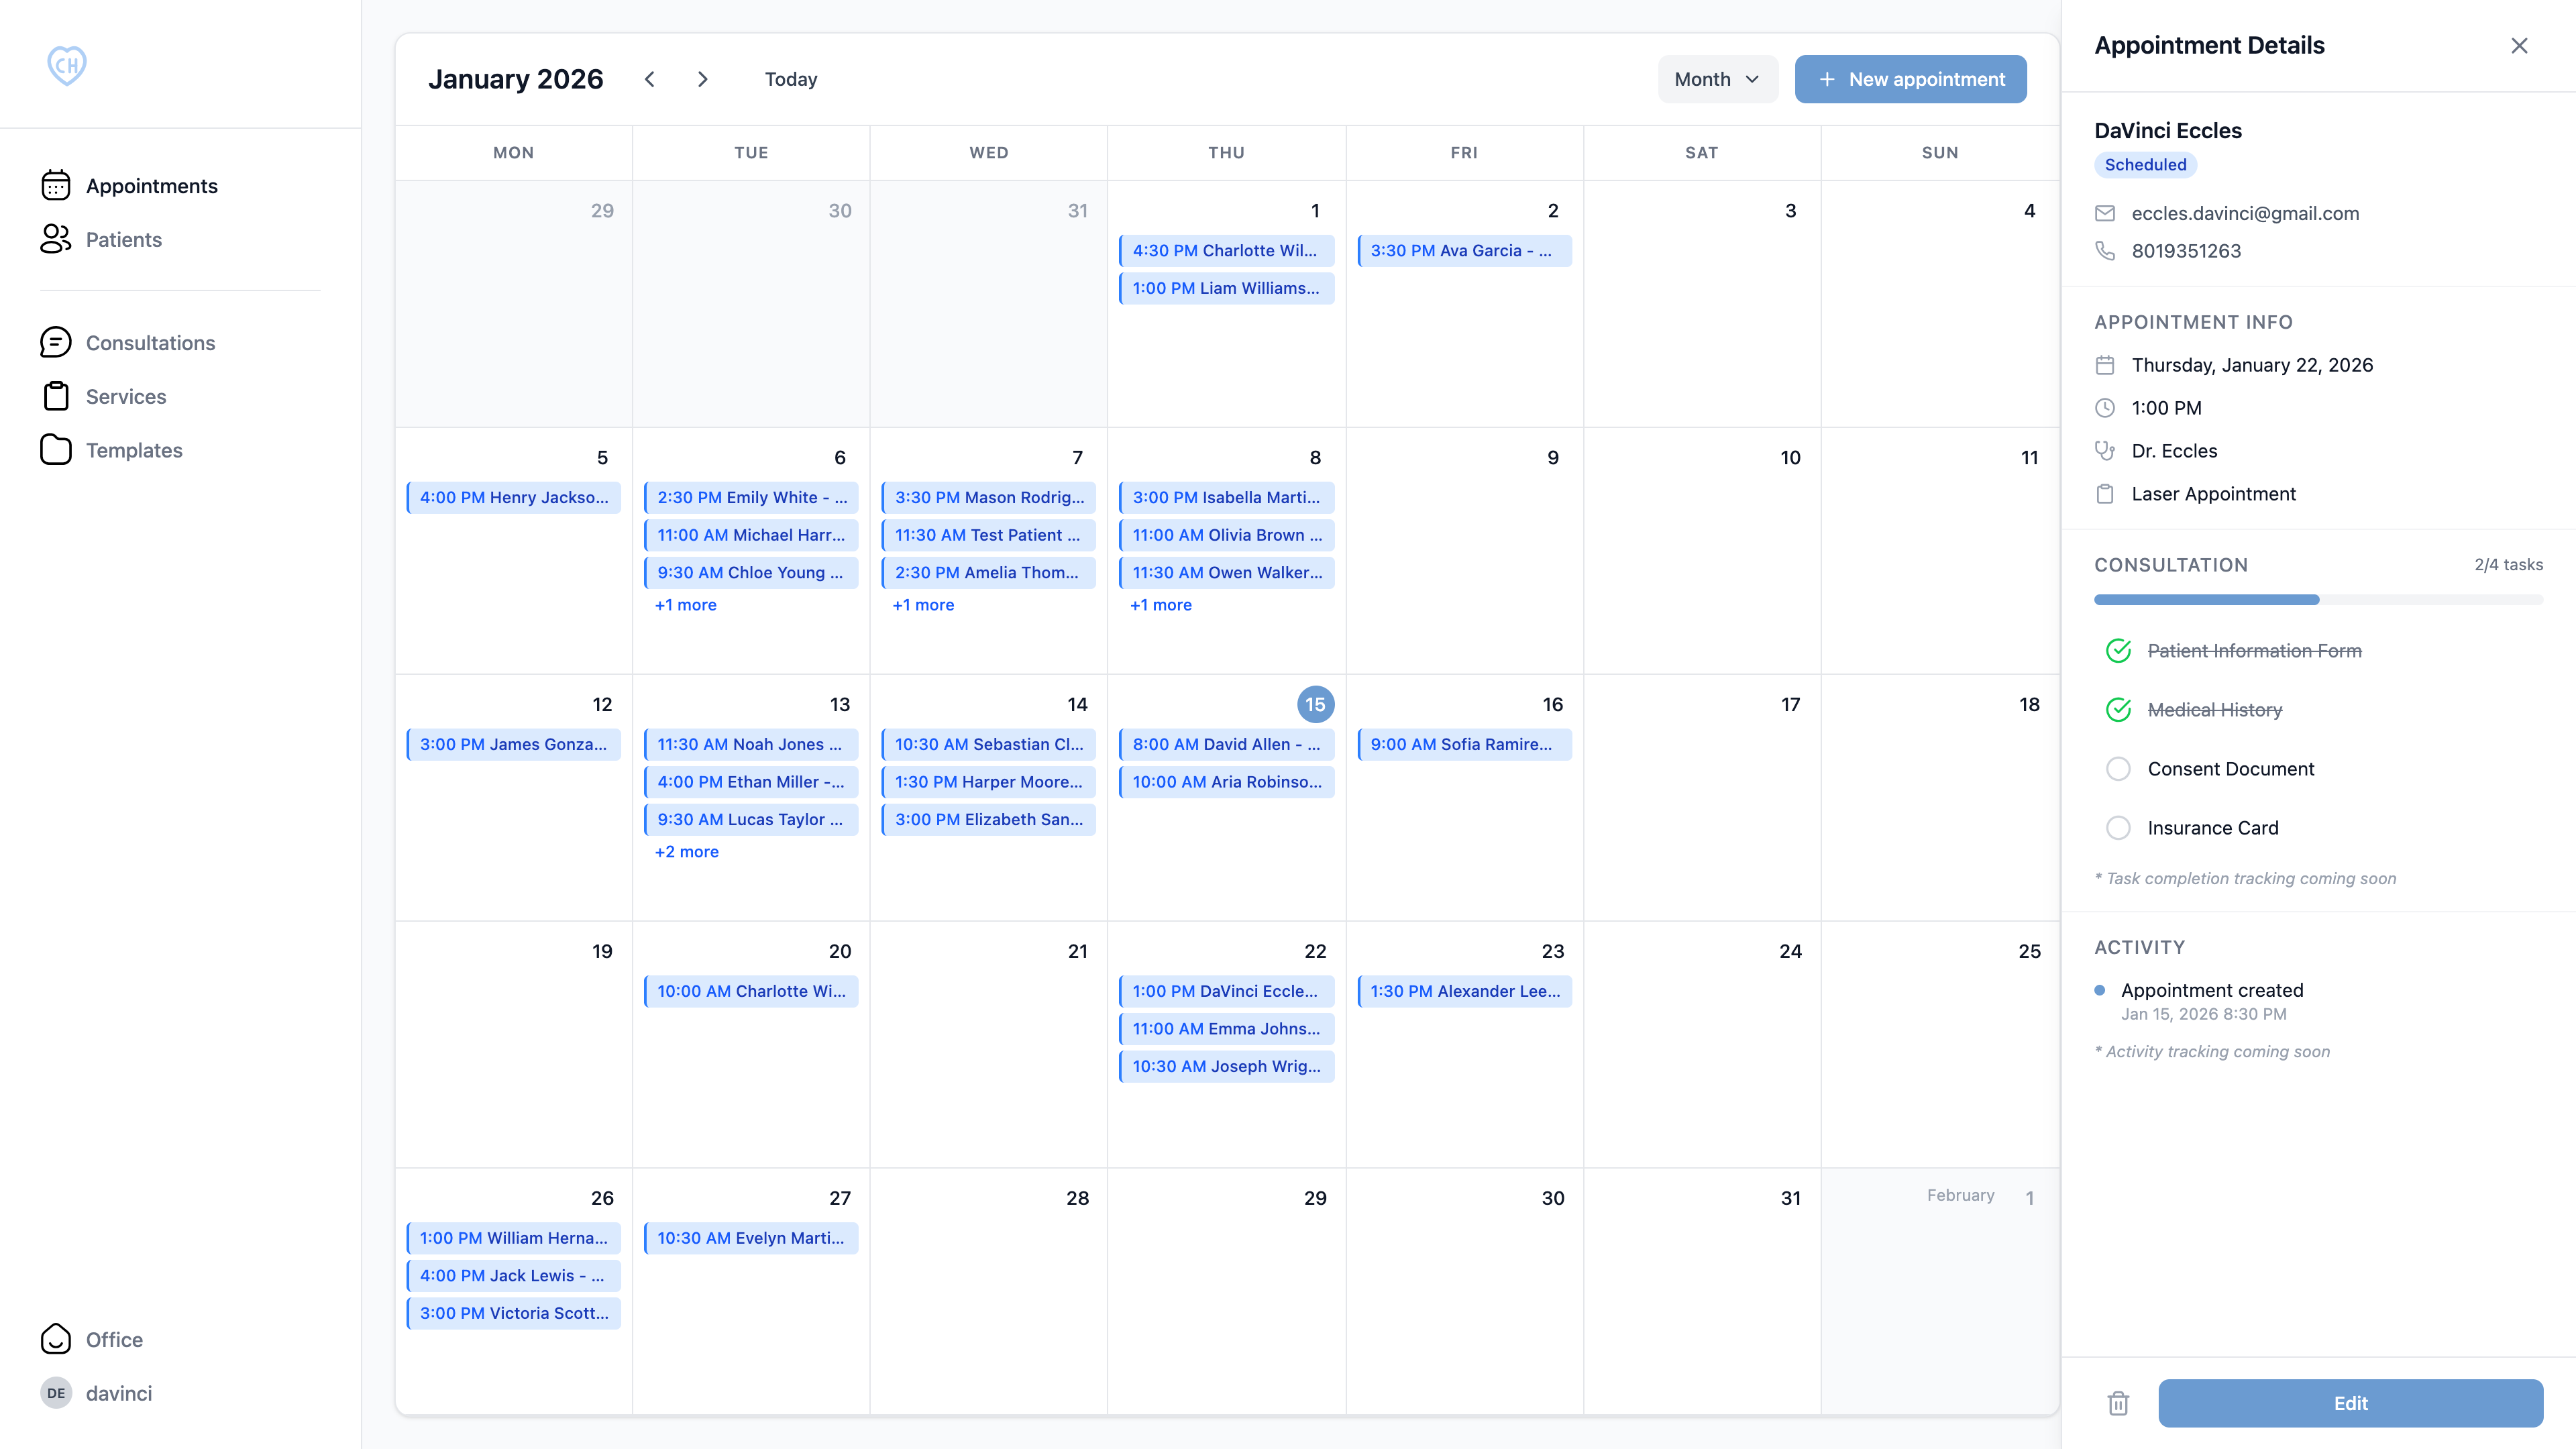Expand '+2 more' on January 13
2576x1449 pixels.
coord(686,851)
